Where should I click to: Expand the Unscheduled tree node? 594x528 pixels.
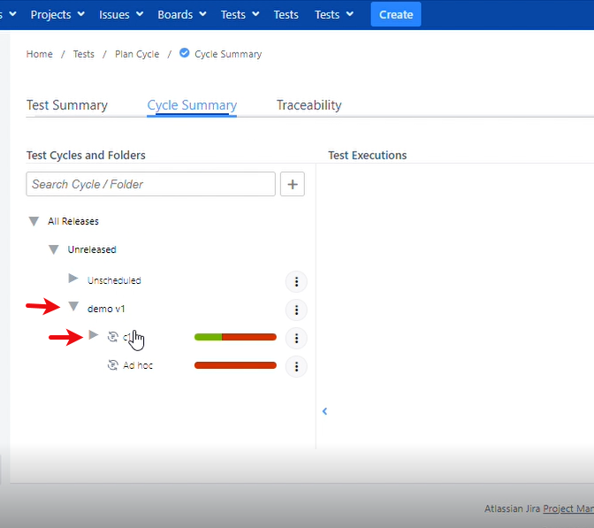[x=73, y=279]
